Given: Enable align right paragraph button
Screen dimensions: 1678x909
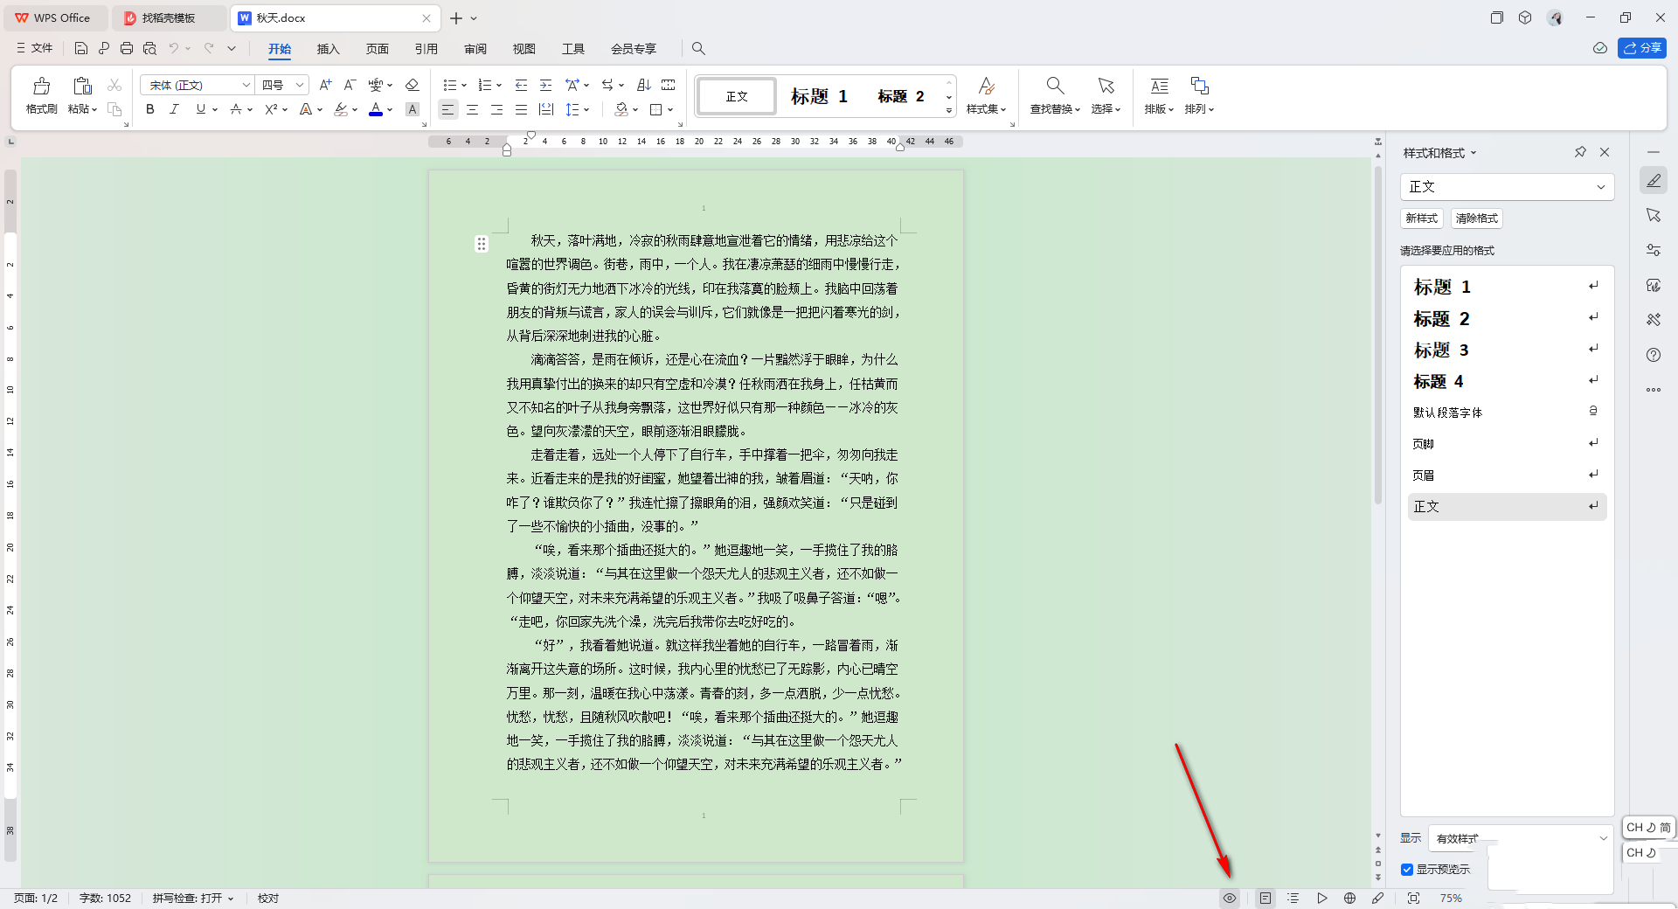Looking at the screenshot, I should point(496,109).
